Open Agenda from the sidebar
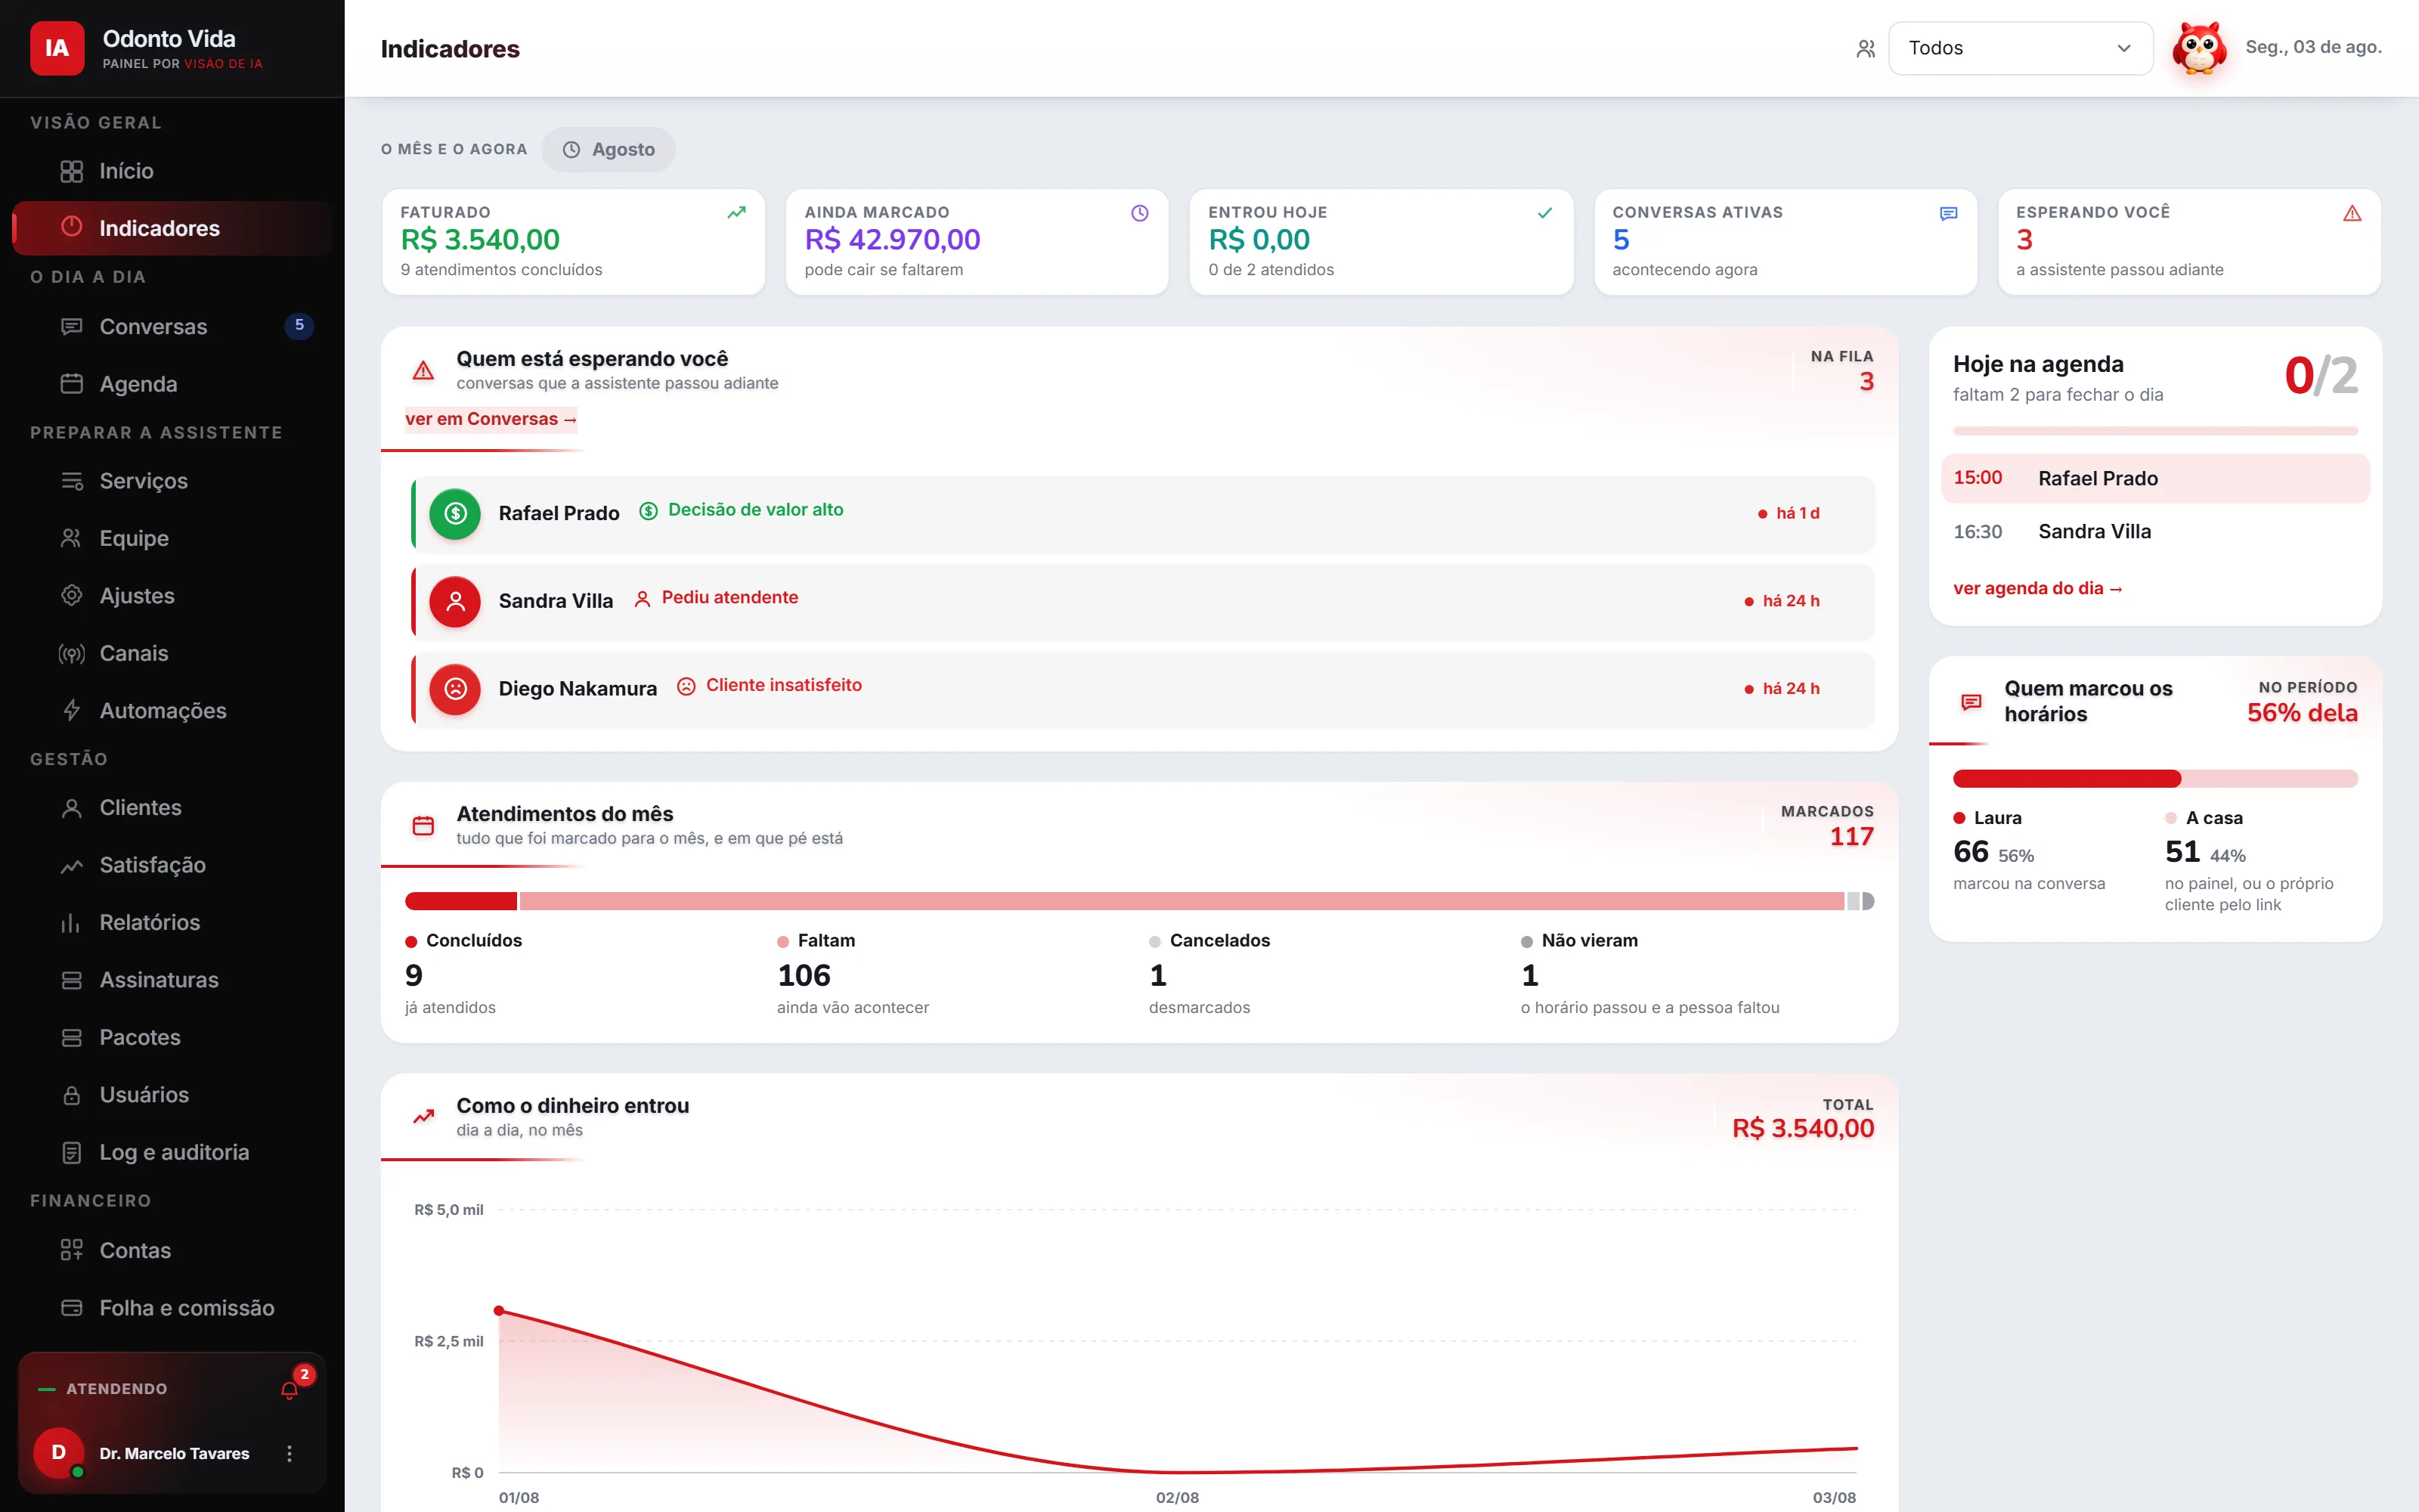The image size is (2419, 1512). point(172,384)
